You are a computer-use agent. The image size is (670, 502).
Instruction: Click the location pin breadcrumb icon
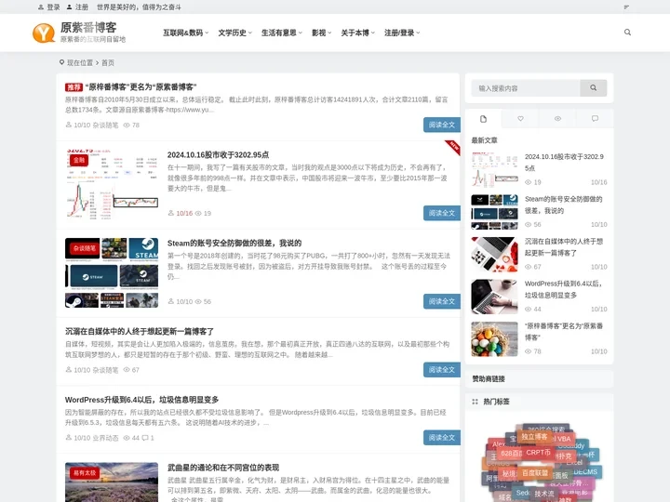(x=61, y=62)
